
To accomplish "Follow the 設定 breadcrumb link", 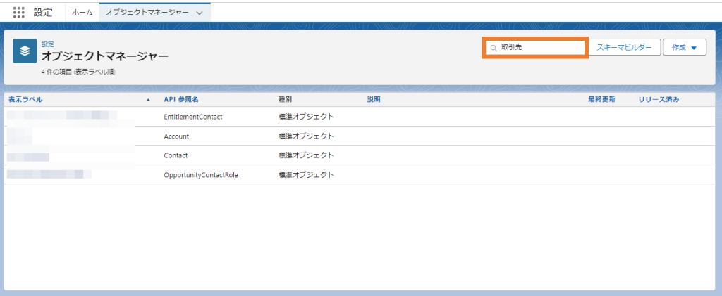I will point(47,44).
